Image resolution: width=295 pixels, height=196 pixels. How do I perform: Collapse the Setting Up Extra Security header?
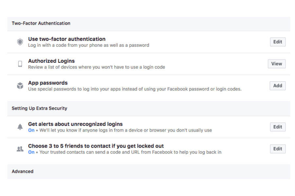[39, 108]
